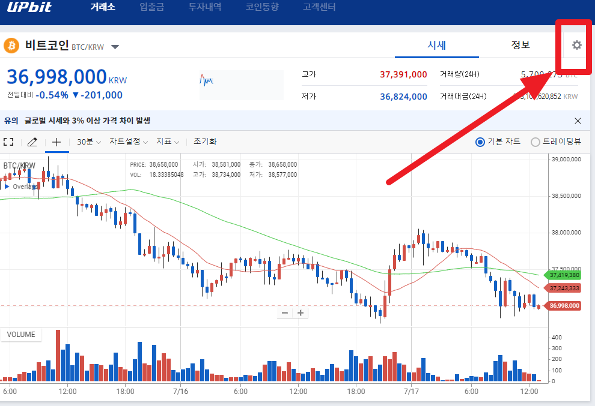Click the 7/17 date label on time axis
This screenshot has width=595, height=406.
411,392
